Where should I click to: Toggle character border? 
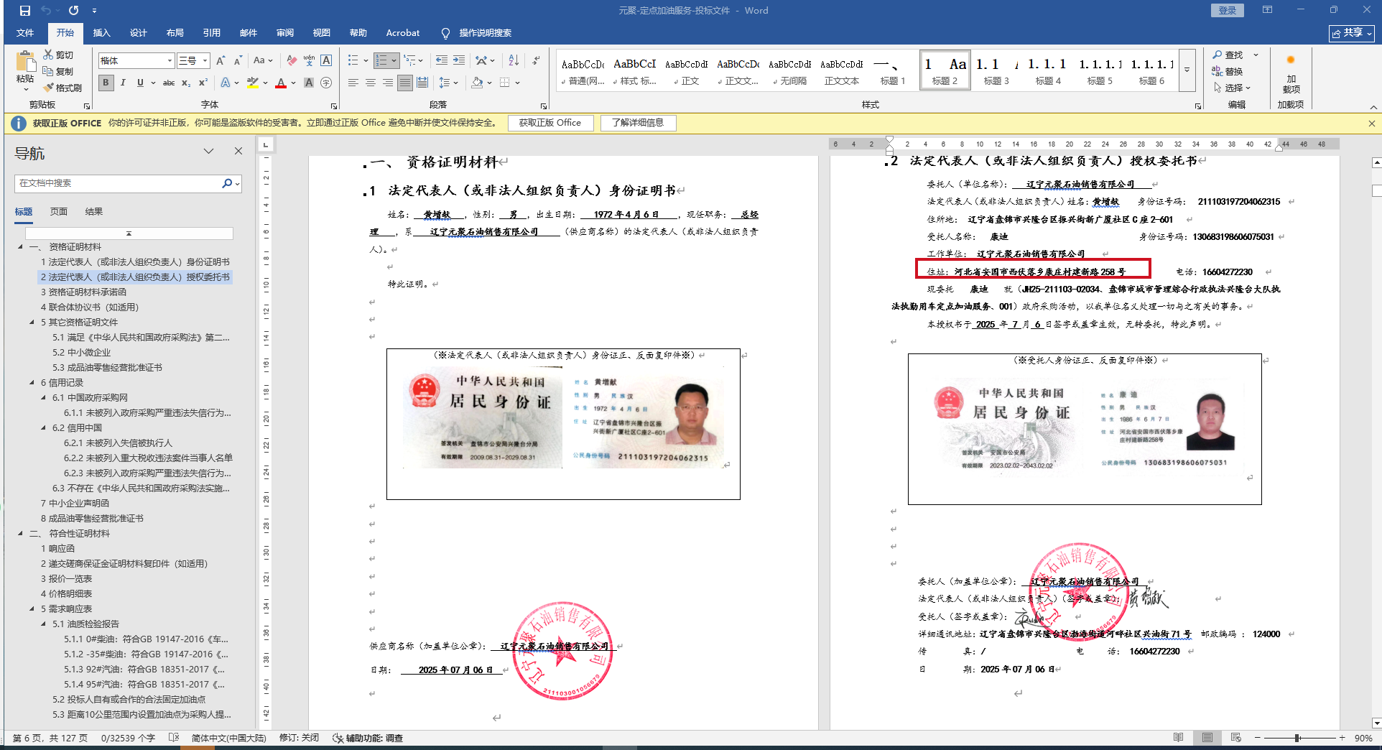(326, 60)
